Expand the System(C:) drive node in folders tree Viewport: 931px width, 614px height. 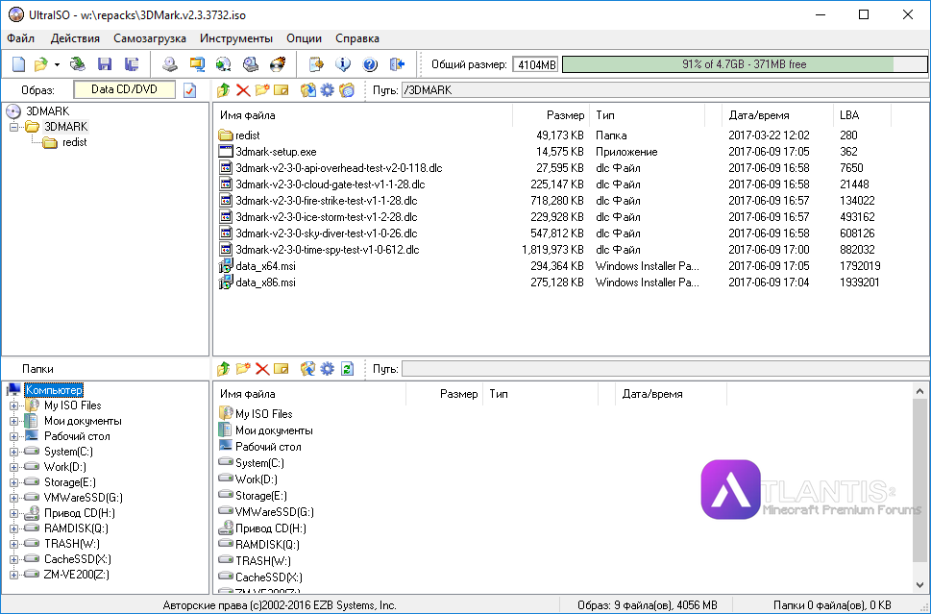13,452
